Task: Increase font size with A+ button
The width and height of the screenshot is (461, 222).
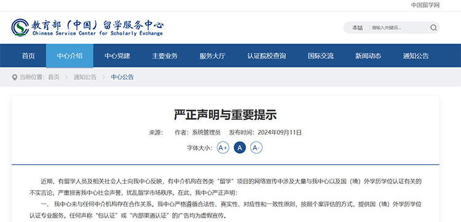Action: coord(223,148)
